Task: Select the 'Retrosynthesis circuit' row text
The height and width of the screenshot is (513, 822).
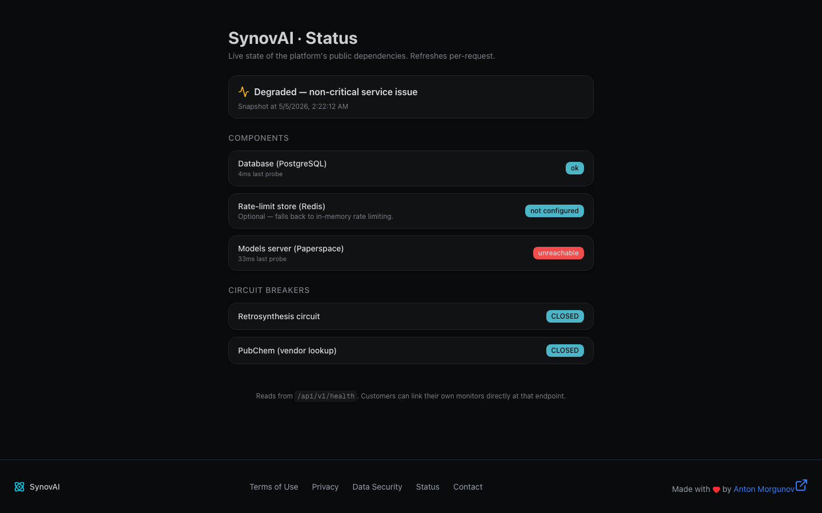Action: (279, 316)
